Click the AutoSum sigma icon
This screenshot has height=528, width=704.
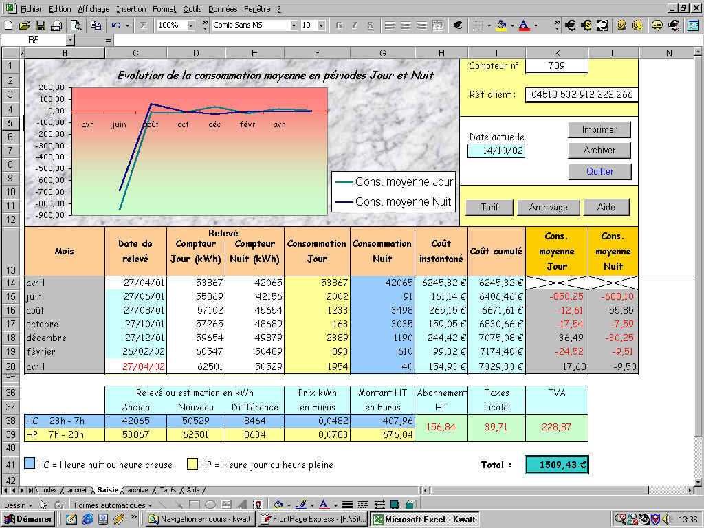(x=143, y=25)
